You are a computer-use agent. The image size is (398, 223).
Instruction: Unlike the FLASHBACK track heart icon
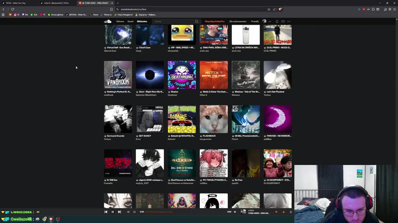tap(201, 136)
